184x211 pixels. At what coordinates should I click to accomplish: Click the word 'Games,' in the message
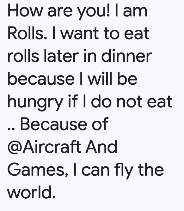point(38,170)
